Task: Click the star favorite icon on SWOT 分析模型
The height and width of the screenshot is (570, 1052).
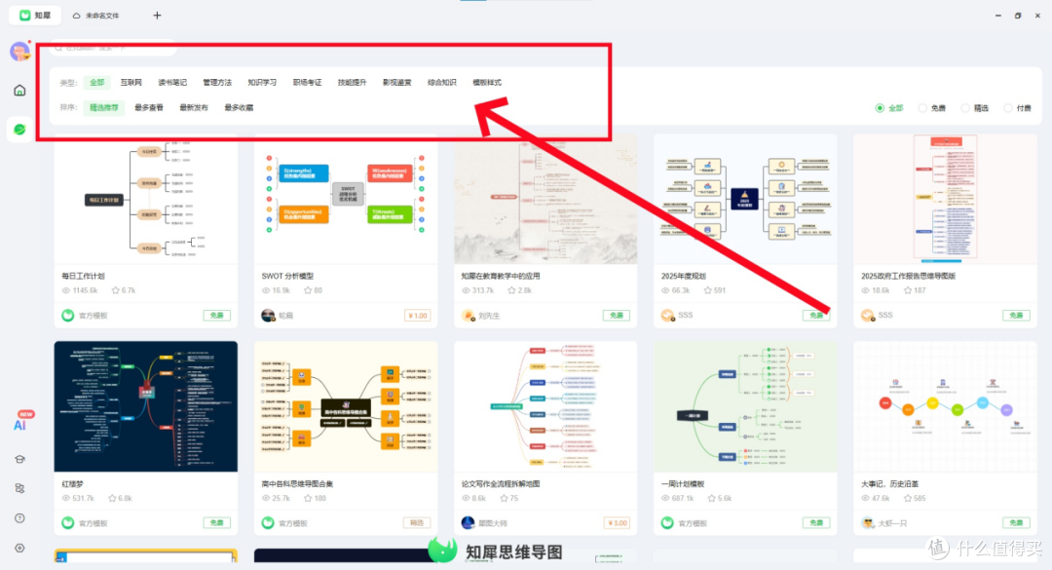Action: click(x=308, y=290)
